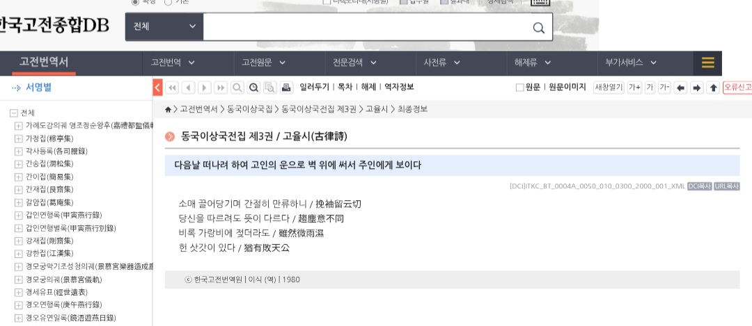Open the 전체 search scope dropdown
Image resolution: width=752 pixels, height=326 pixels.
[x=164, y=27]
